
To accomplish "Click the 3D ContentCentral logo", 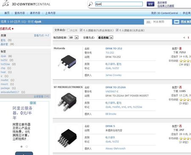I will point(26,3).
